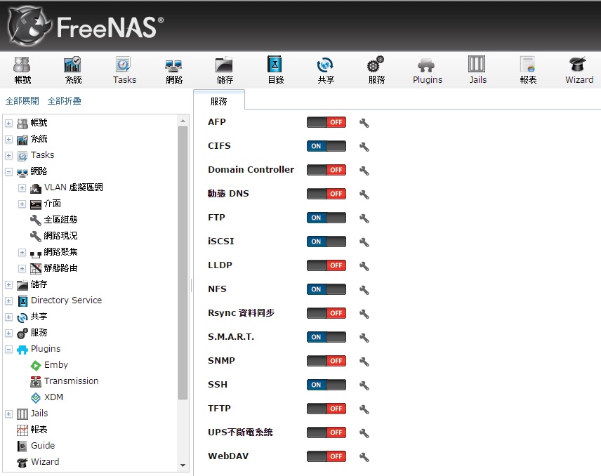The image size is (601, 476).
Task: Click the 全部折疊 collapse all link
Action: [x=65, y=101]
